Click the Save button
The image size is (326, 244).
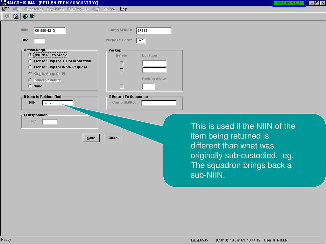pos(91,138)
